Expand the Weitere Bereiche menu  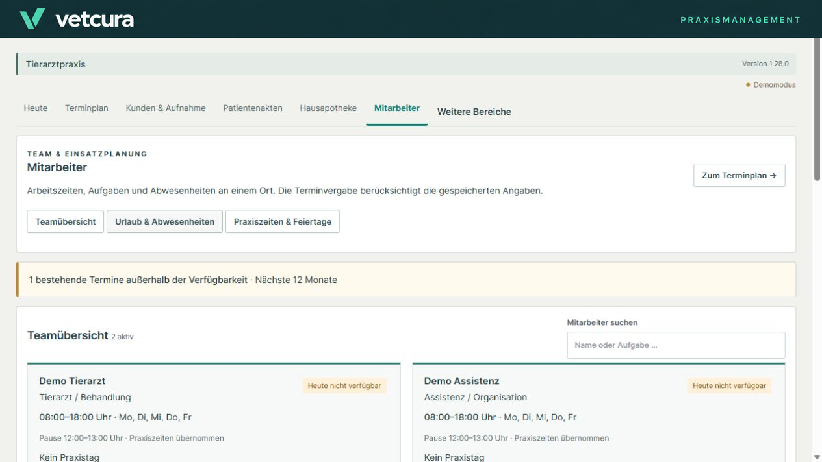tap(474, 112)
